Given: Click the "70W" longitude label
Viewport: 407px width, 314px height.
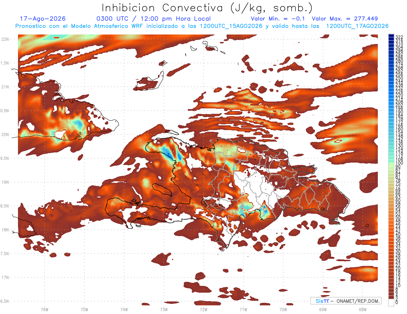Looking at the screenshot, I should point(283,310).
